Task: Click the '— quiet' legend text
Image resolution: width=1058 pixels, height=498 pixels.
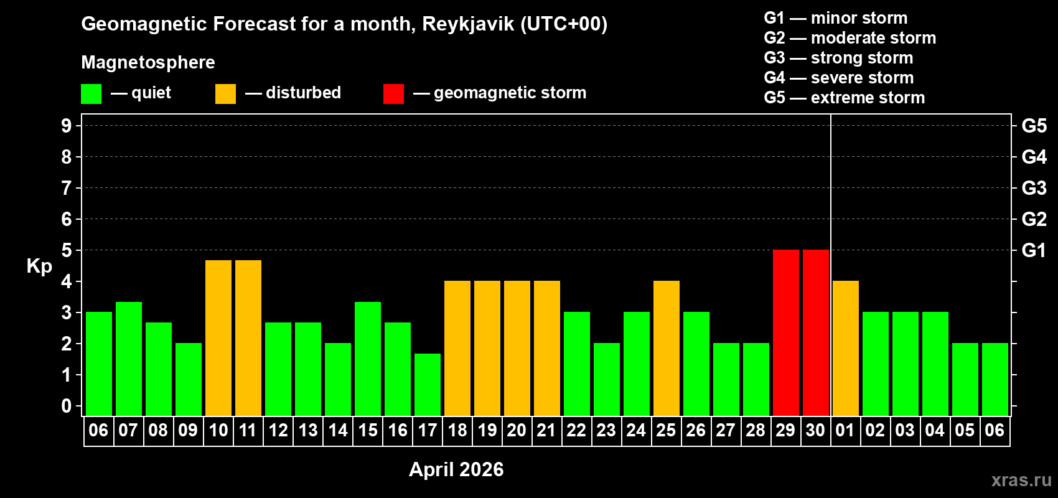Action: coord(141,93)
